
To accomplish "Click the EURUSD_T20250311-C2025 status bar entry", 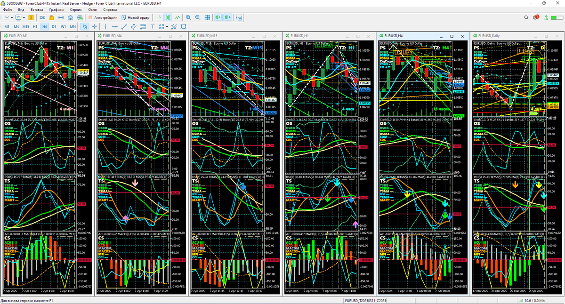I will (x=365, y=300).
